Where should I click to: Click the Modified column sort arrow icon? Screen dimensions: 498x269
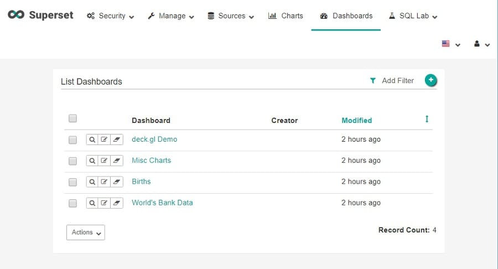[x=427, y=120]
